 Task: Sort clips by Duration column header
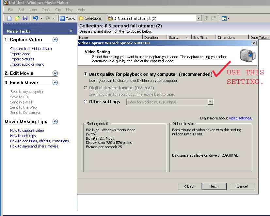pyautogui.click(x=155, y=37)
